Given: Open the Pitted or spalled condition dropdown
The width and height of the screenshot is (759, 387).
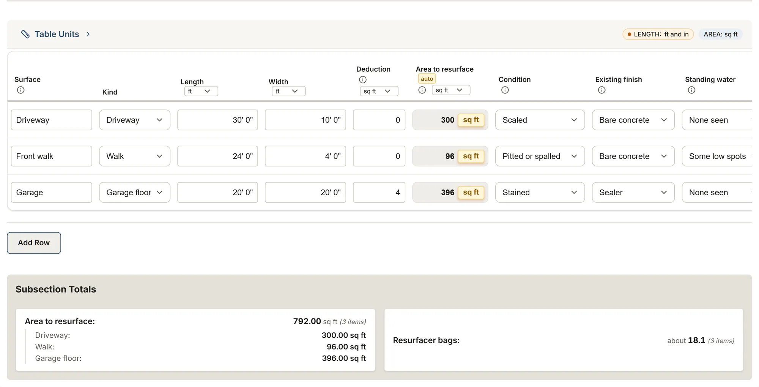Looking at the screenshot, I should point(540,156).
